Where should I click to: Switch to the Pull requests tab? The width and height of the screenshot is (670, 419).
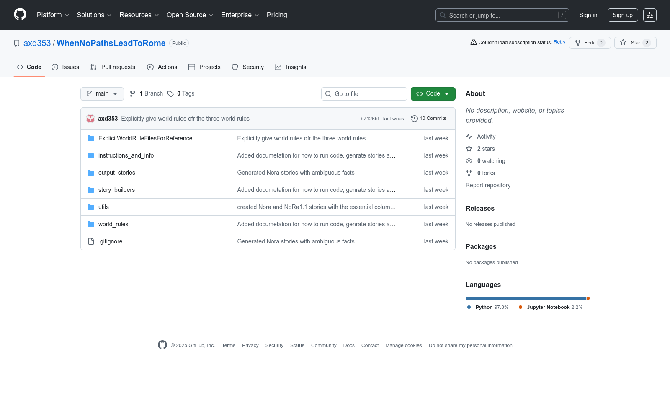pyautogui.click(x=113, y=67)
